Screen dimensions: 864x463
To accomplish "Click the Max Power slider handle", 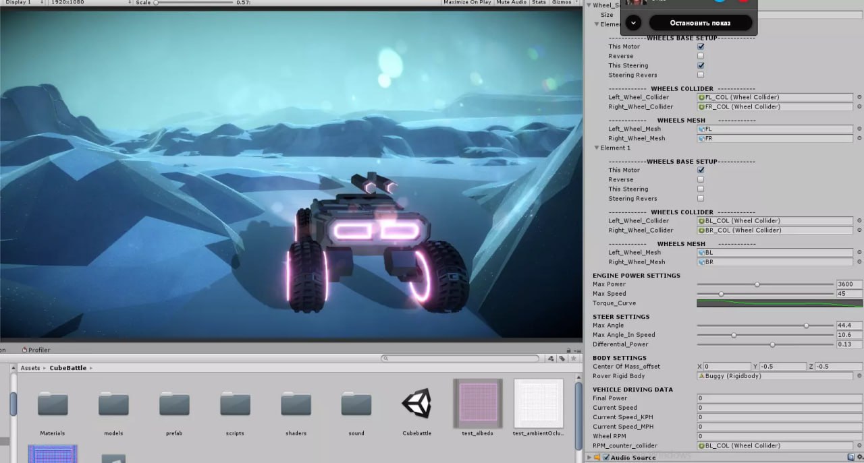I will pyautogui.click(x=757, y=284).
